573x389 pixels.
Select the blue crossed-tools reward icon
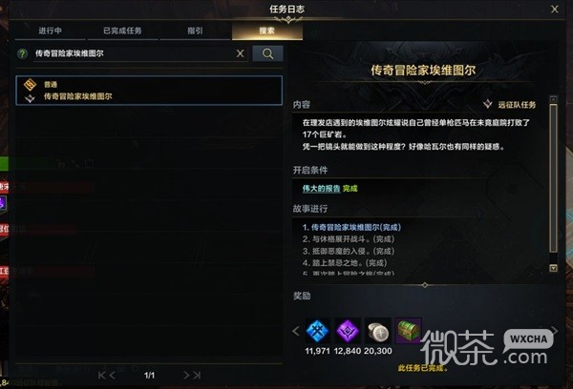[x=317, y=331]
